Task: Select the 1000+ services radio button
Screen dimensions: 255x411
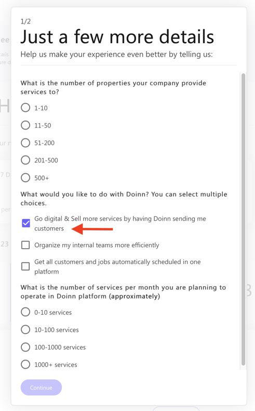Action: point(25,364)
